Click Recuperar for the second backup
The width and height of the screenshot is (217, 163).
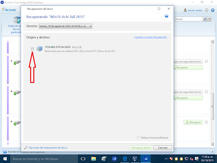click(x=188, y=98)
